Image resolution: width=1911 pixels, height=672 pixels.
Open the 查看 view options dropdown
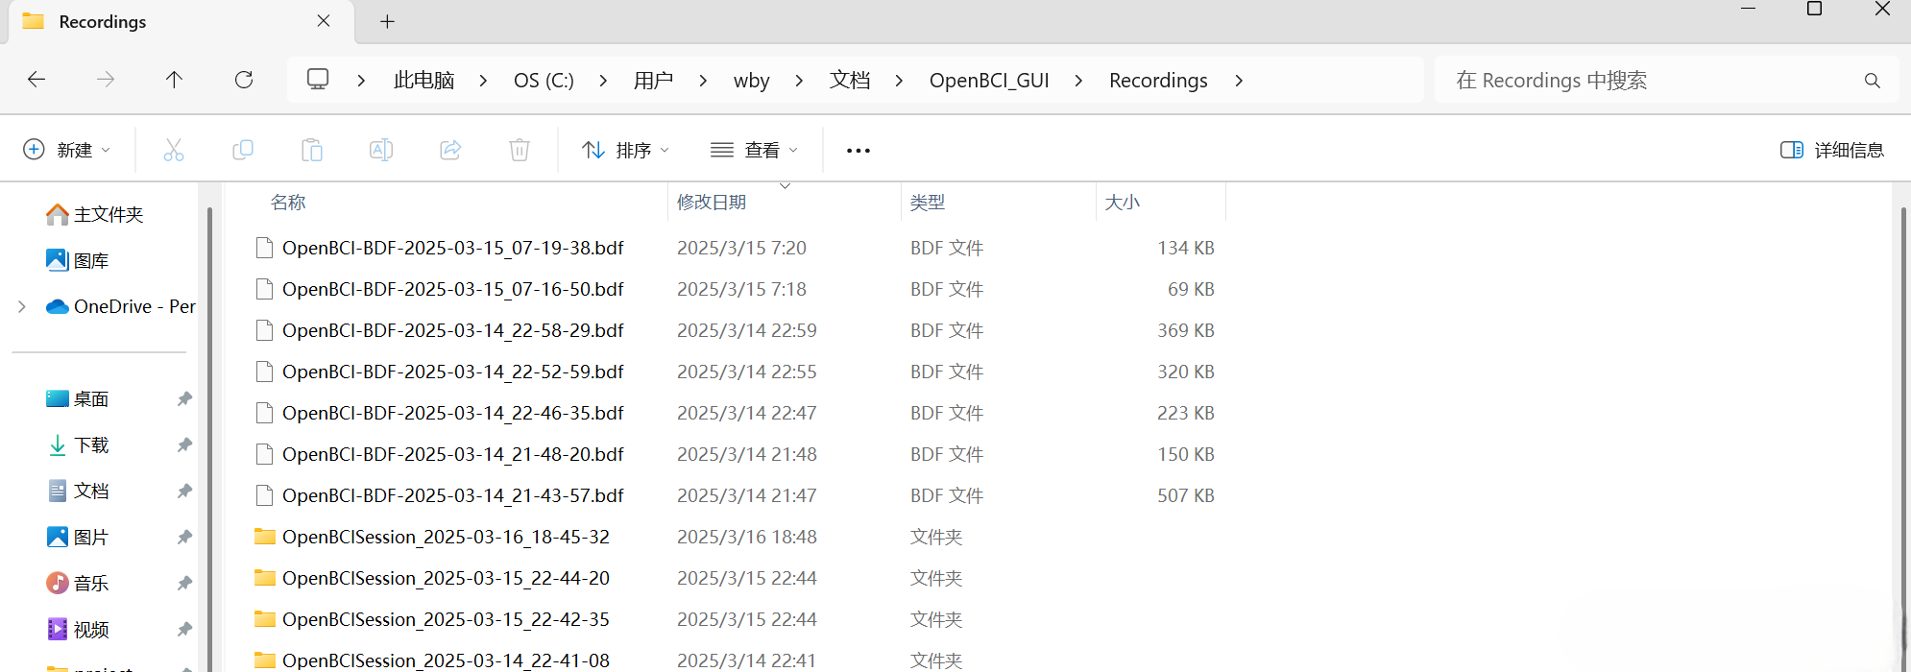click(754, 150)
